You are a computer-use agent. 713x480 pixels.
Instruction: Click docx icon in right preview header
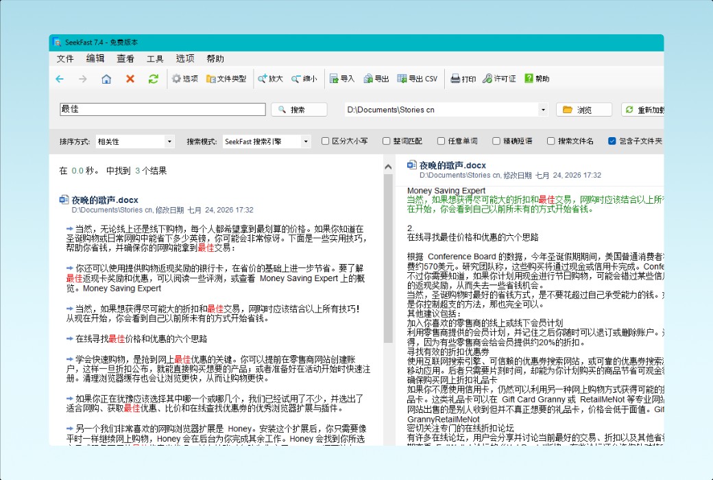coord(412,165)
